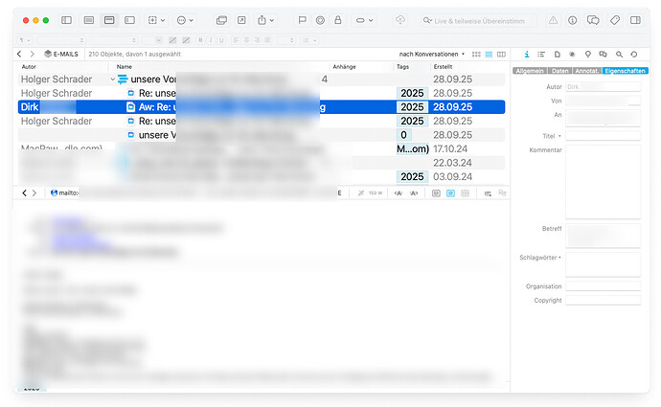Screen dimensions: 661x407
Task: Switch to list view mode
Action: 488,55
